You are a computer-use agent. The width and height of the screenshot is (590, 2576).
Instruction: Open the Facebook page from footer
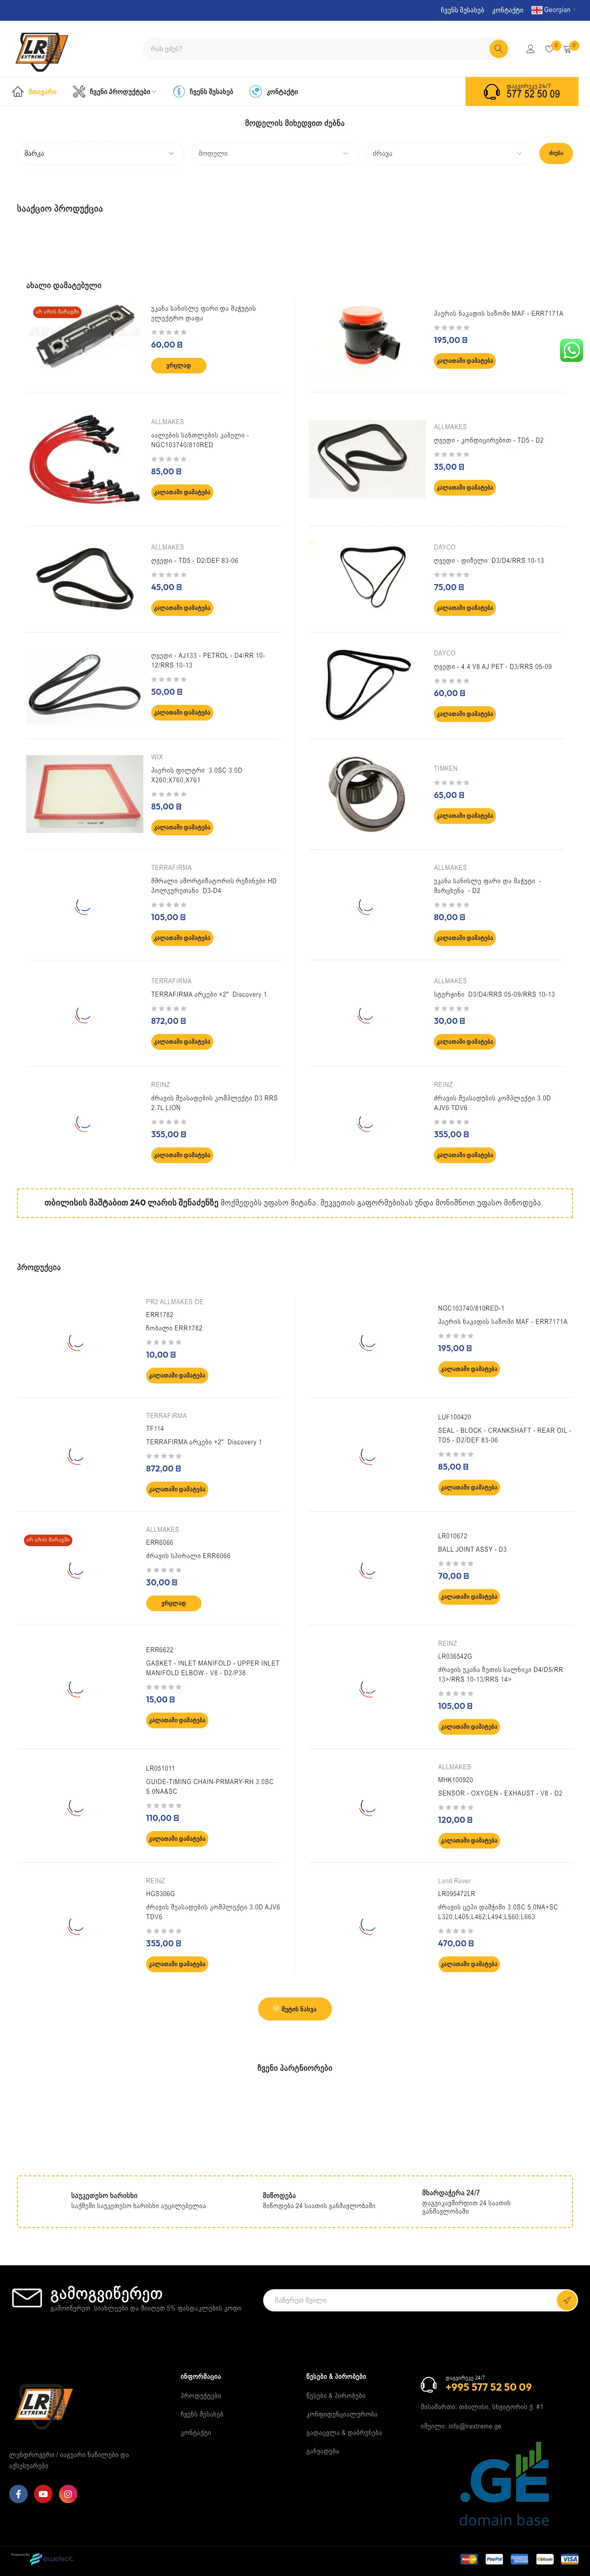(x=18, y=2493)
